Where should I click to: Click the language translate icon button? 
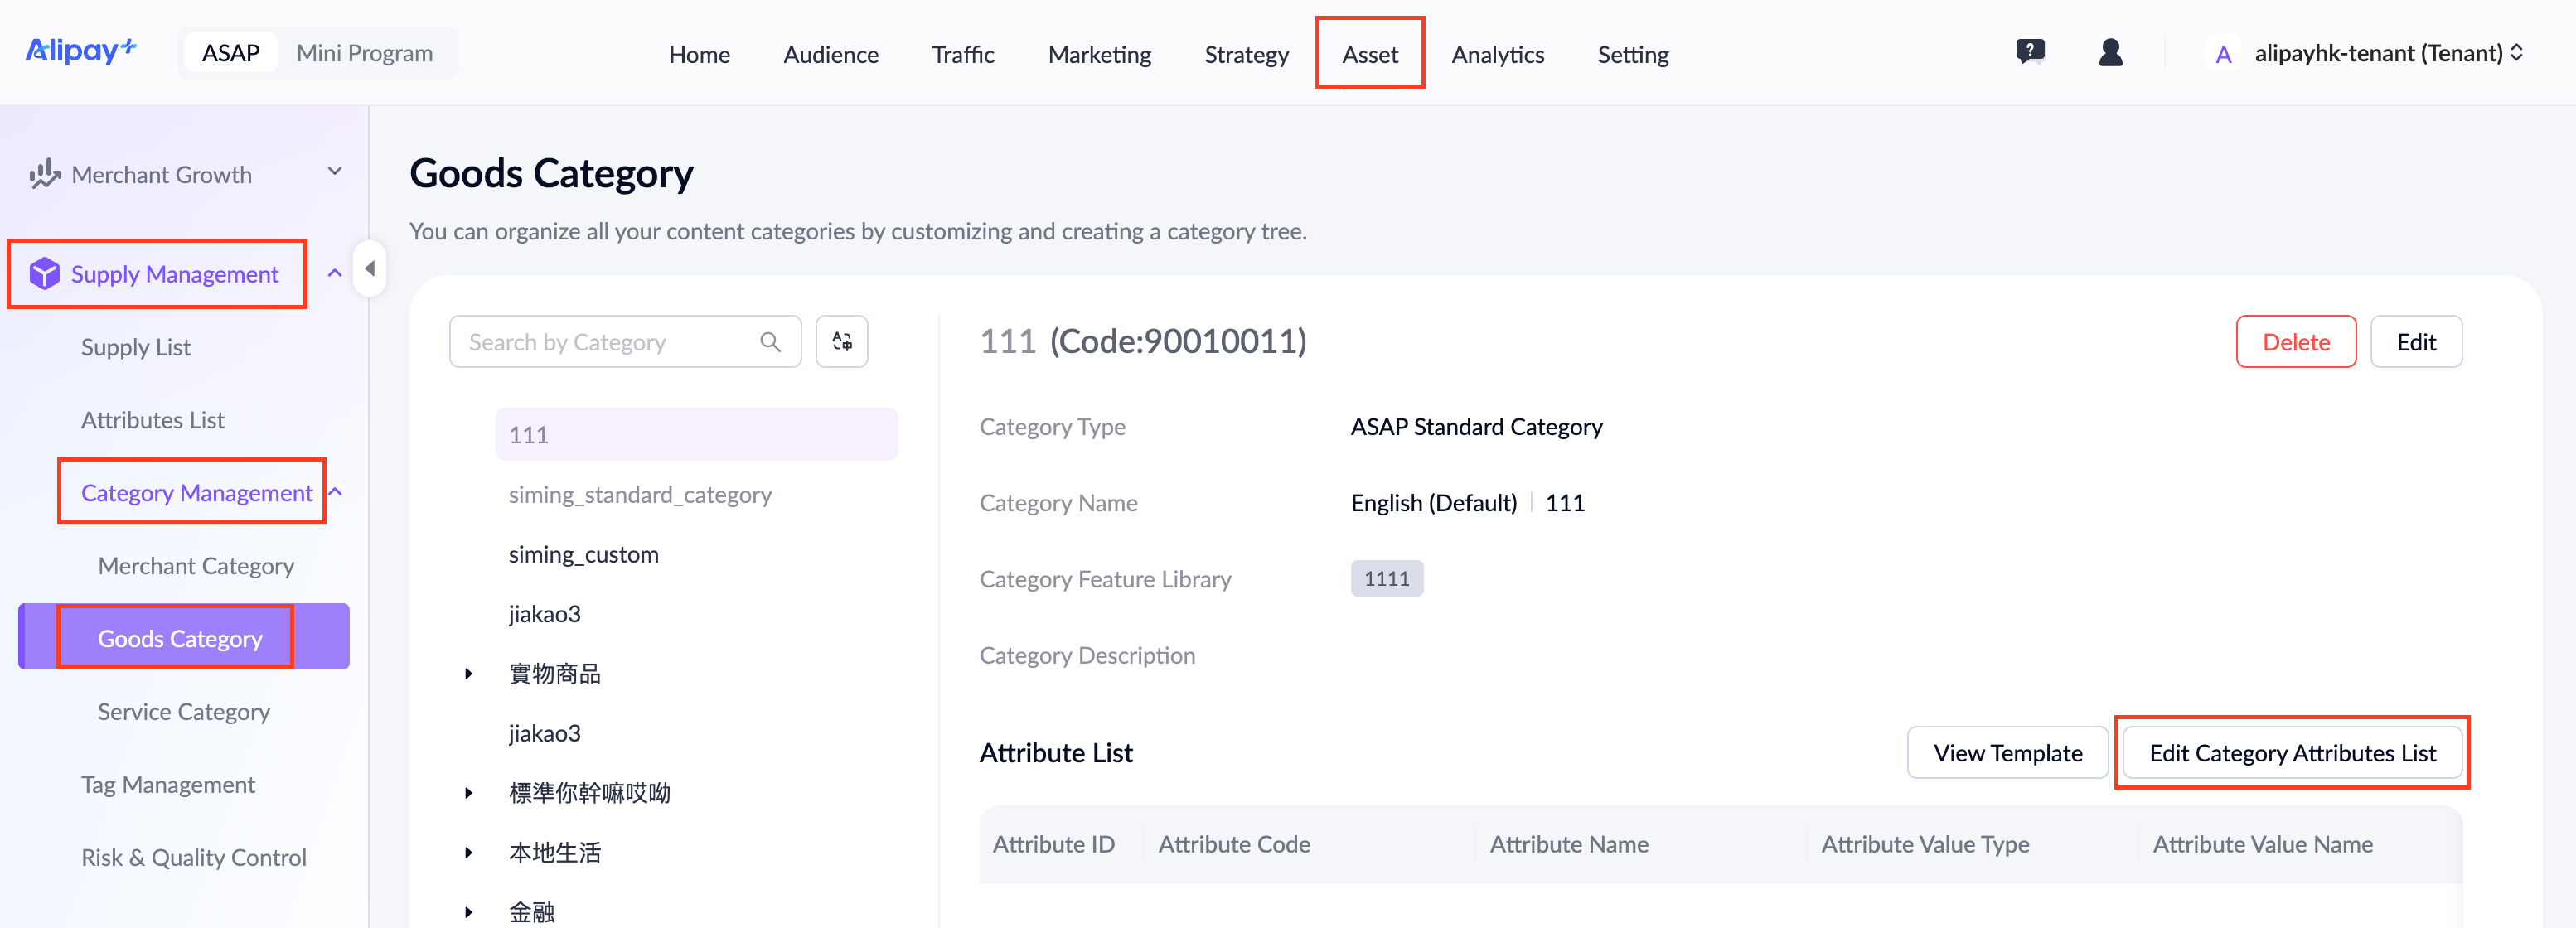841,342
